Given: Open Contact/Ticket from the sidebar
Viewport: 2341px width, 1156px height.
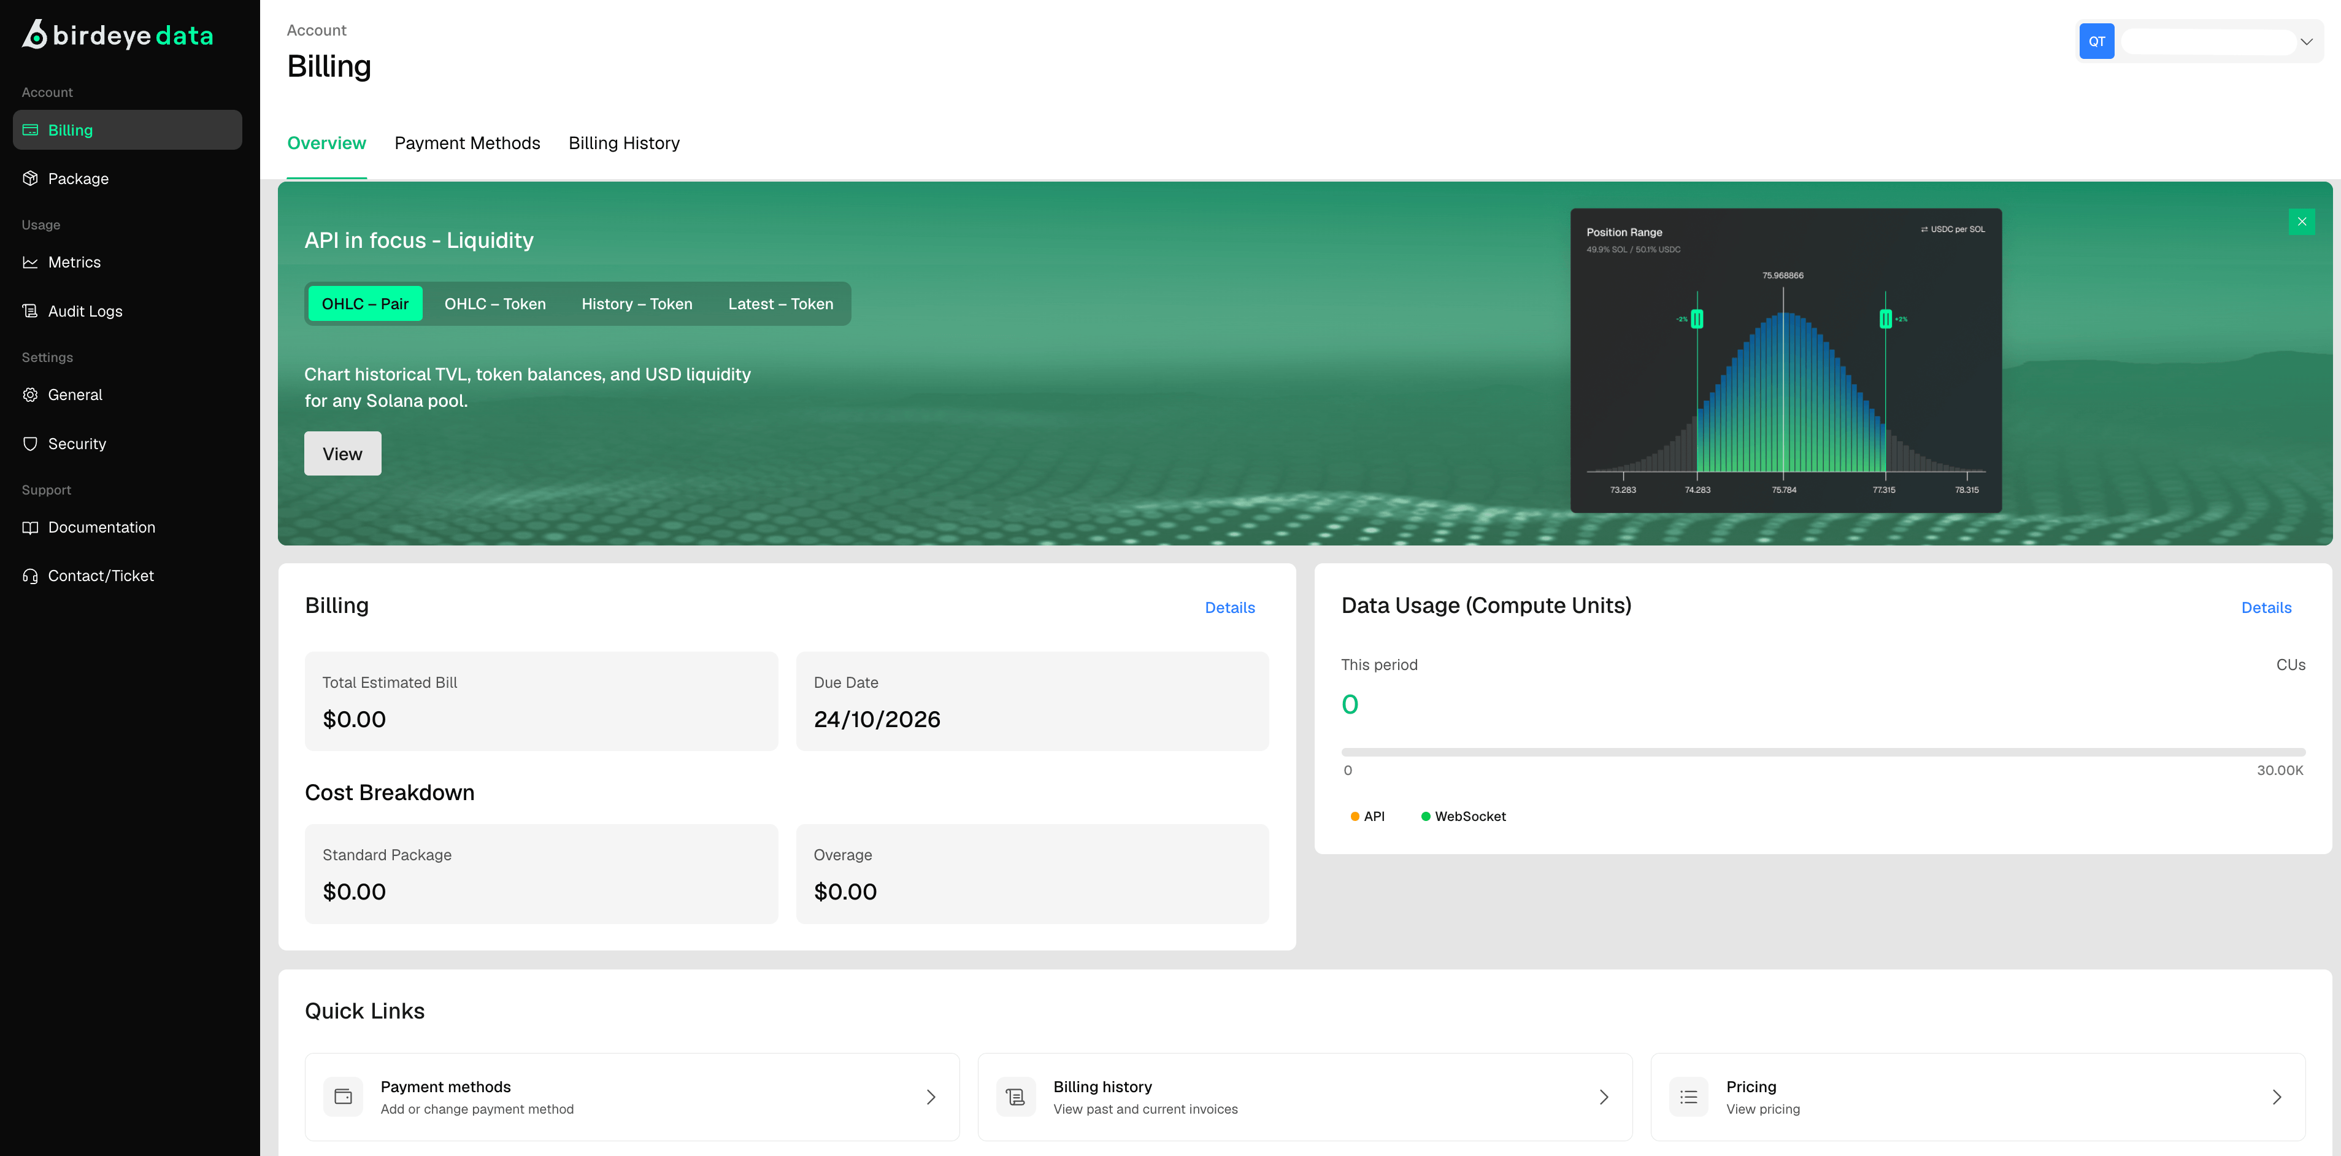Looking at the screenshot, I should point(127,576).
